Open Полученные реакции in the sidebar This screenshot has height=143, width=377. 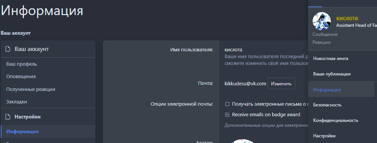click(x=31, y=89)
